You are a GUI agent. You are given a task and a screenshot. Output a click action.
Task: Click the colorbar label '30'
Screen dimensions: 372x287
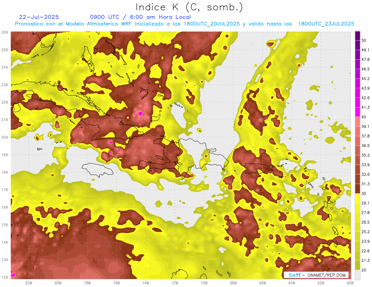tap(364, 194)
